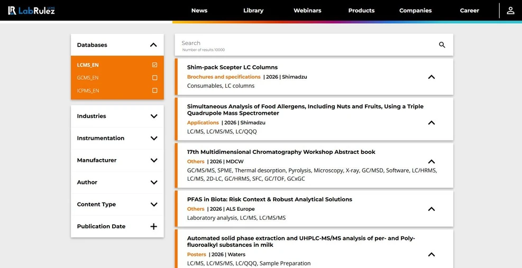Open the Products menu
This screenshot has height=268, width=522.
[x=361, y=11]
